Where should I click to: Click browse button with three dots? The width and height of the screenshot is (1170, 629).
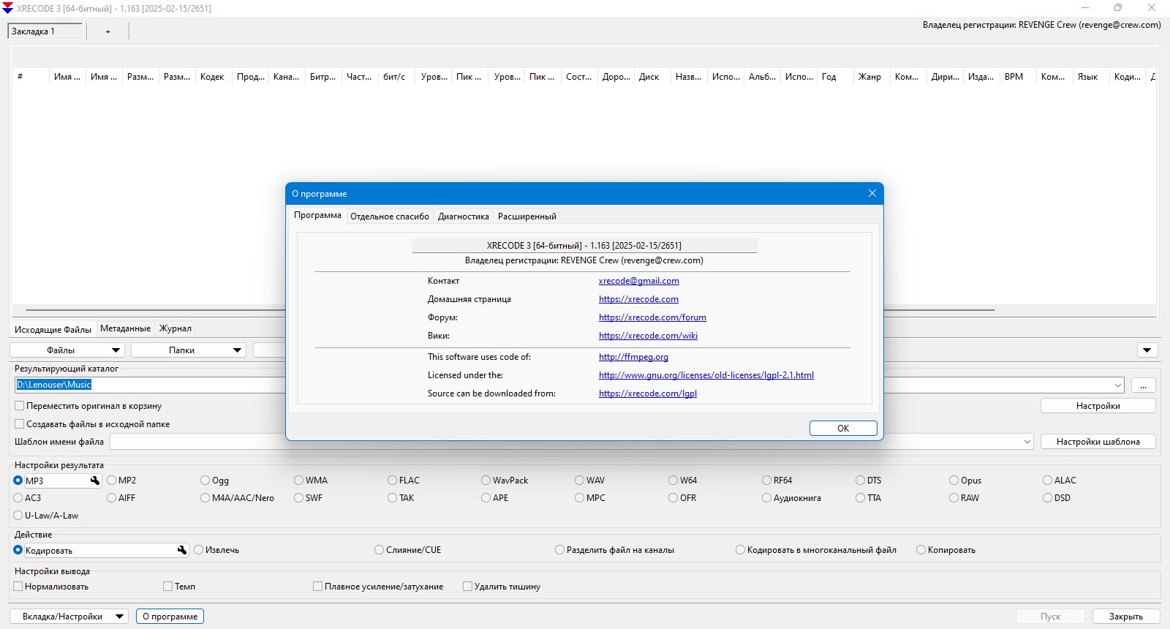(x=1143, y=385)
